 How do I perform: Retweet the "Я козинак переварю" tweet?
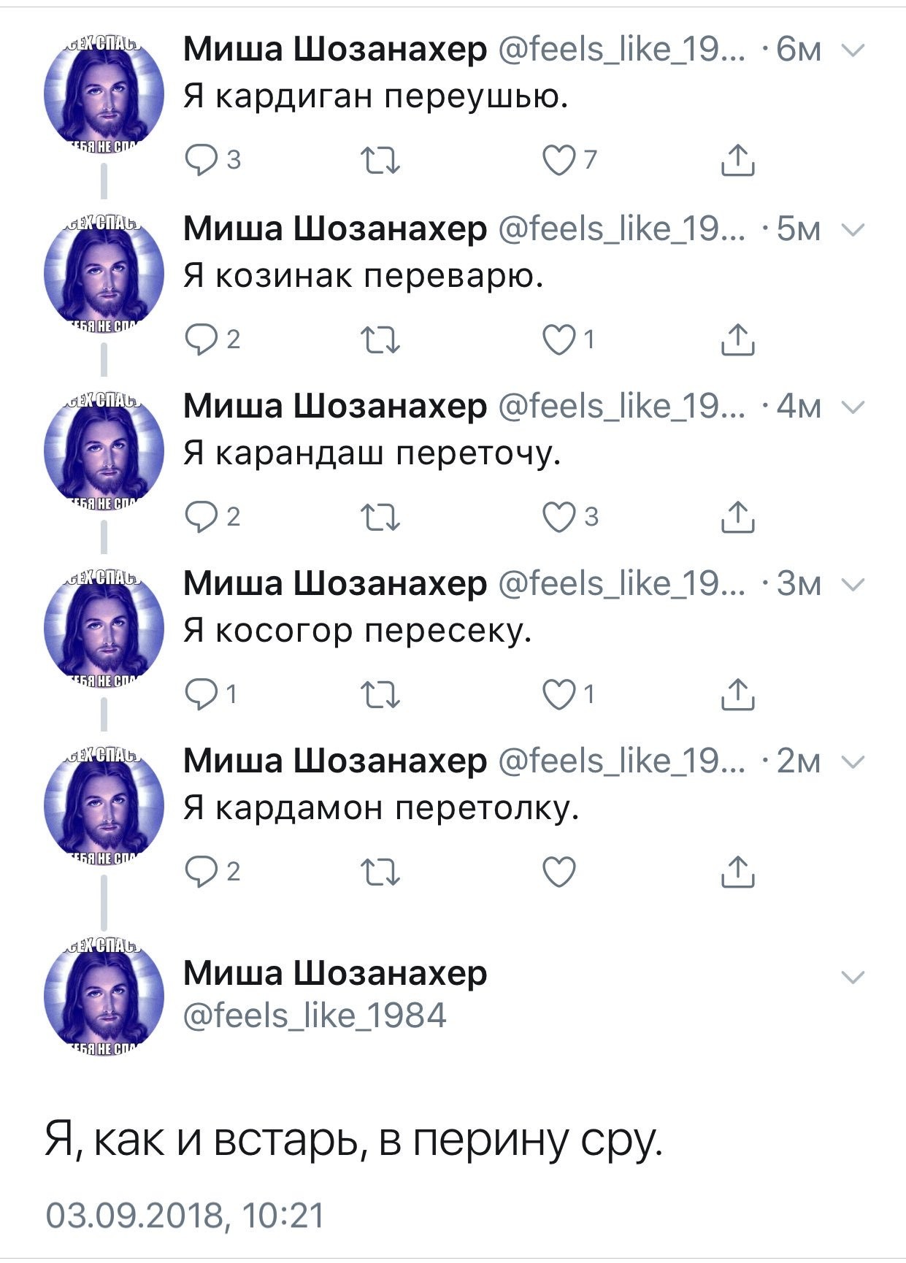tap(381, 339)
